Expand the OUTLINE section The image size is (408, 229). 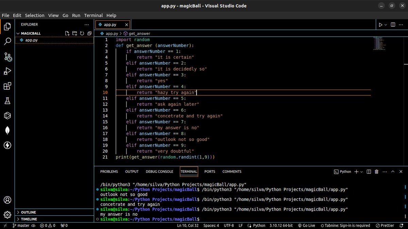[54, 212]
